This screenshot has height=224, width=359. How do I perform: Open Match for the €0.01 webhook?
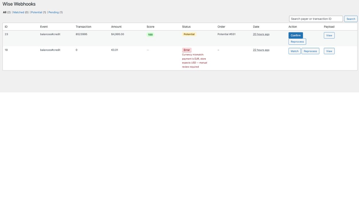(294, 51)
